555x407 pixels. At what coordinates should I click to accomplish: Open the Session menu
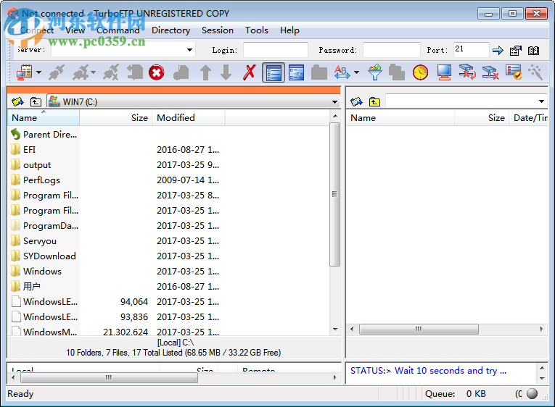tap(218, 30)
